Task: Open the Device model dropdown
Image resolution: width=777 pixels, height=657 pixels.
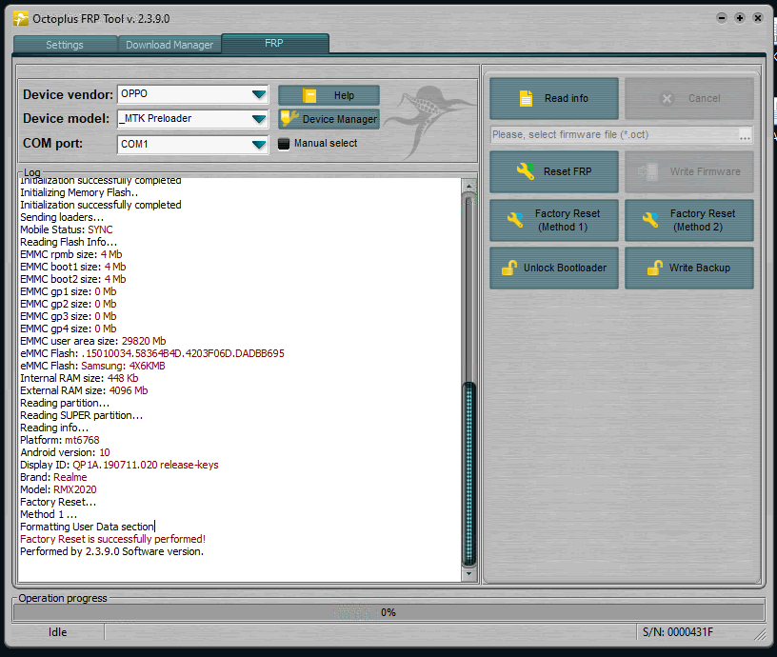Action: point(258,119)
